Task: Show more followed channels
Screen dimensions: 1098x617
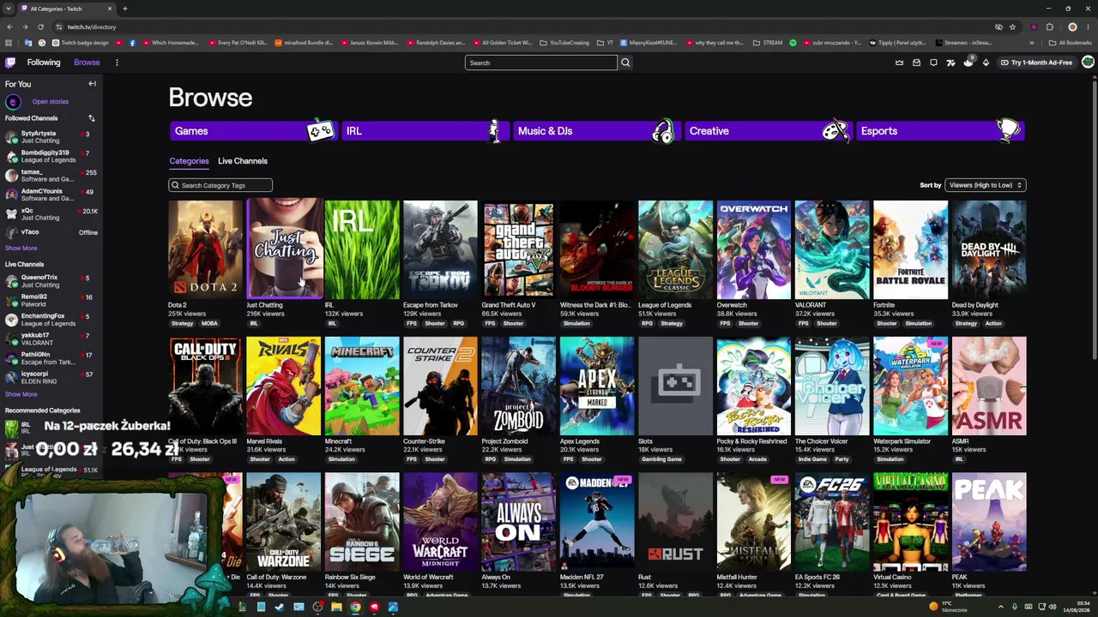Action: (21, 249)
